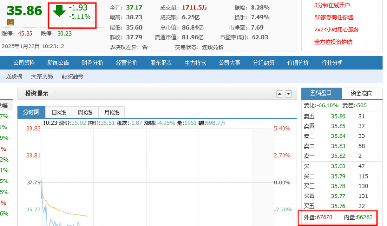Switch to the 分时图 chart tab

[31, 112]
